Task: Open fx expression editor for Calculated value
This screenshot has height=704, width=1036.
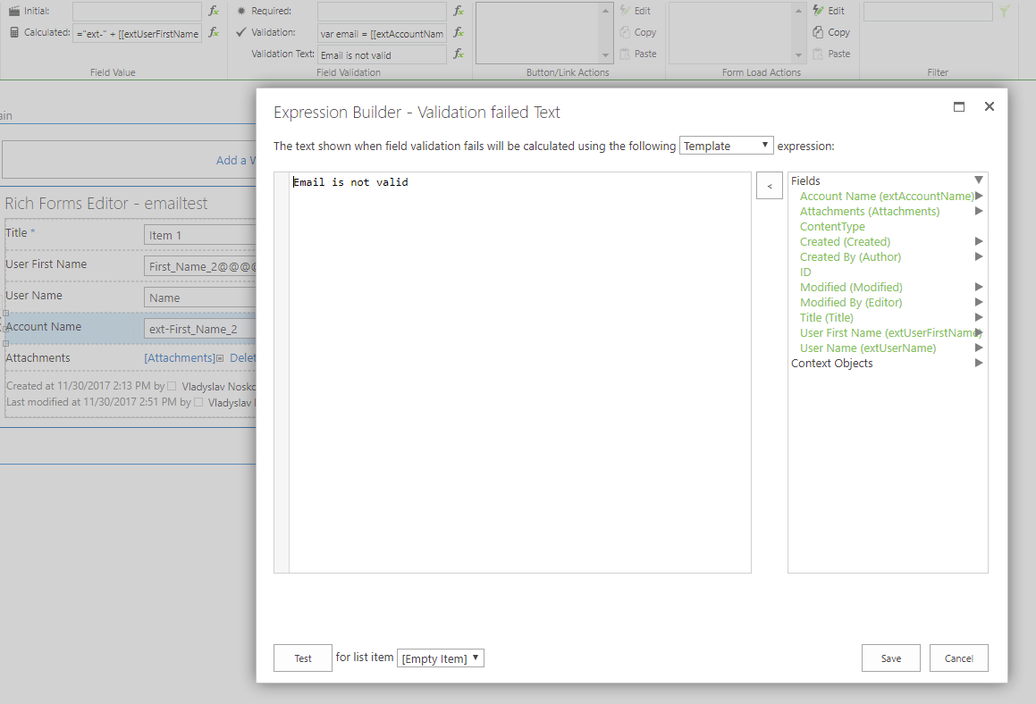Action: pyautogui.click(x=214, y=33)
